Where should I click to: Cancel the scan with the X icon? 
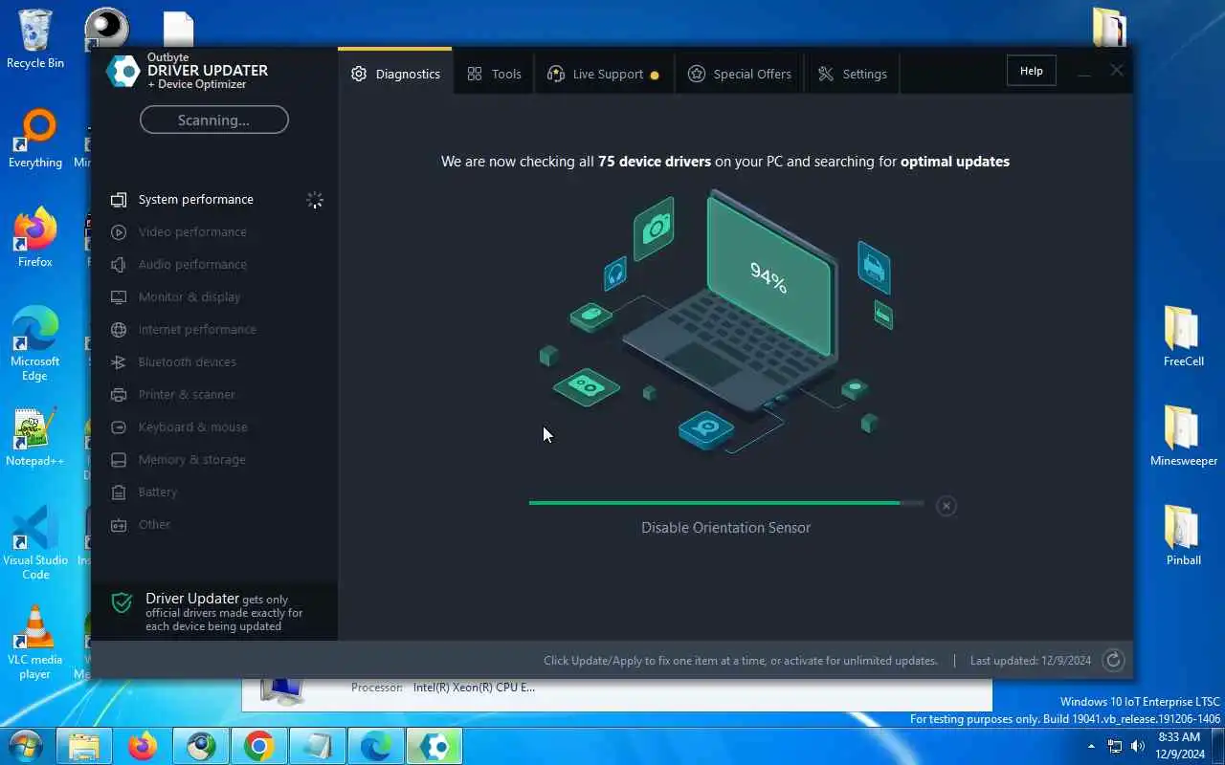(x=946, y=506)
